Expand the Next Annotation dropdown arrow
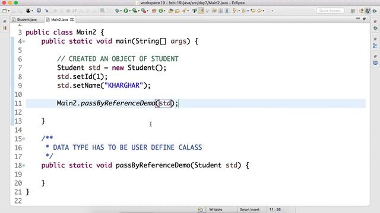The image size is (380, 213). (239, 11)
